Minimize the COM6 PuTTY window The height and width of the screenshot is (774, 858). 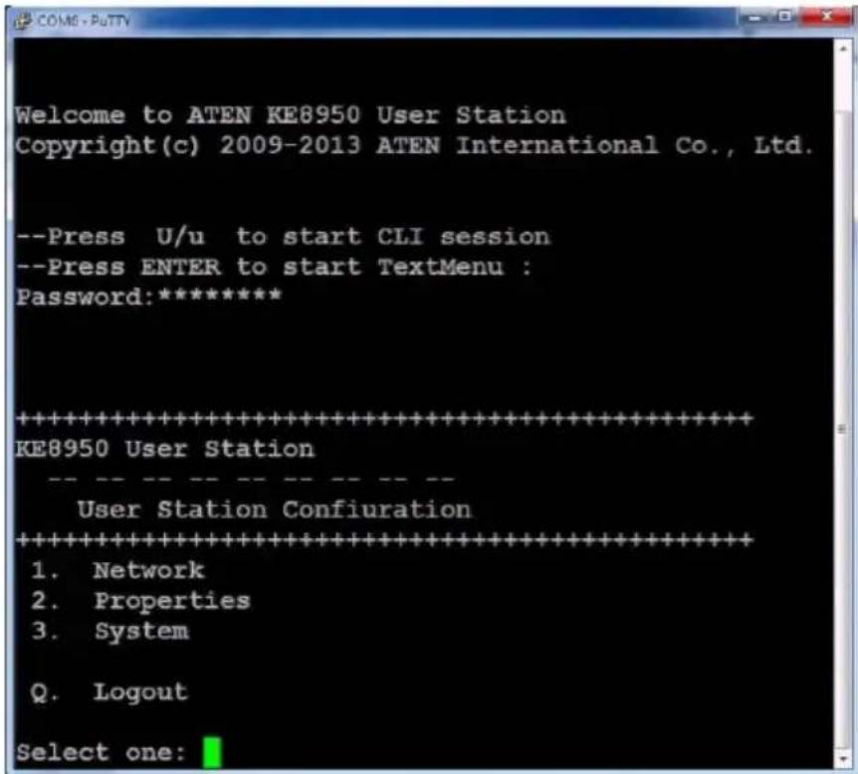tap(755, 18)
